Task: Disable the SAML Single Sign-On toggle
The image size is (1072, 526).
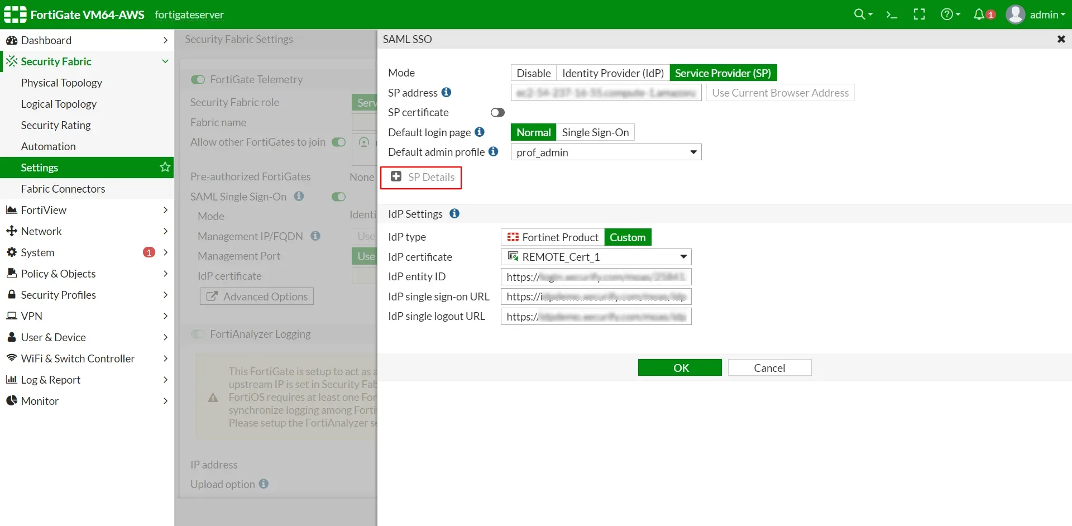Action: [x=338, y=197]
